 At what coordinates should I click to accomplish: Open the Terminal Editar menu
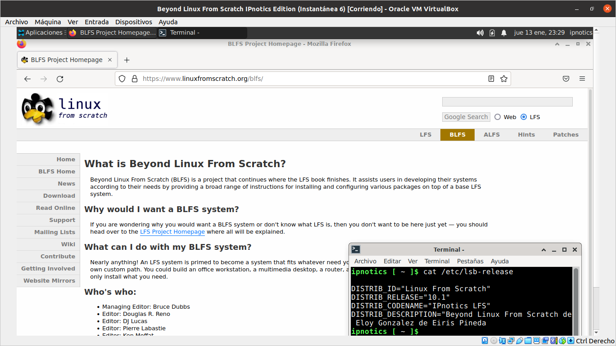click(x=392, y=261)
